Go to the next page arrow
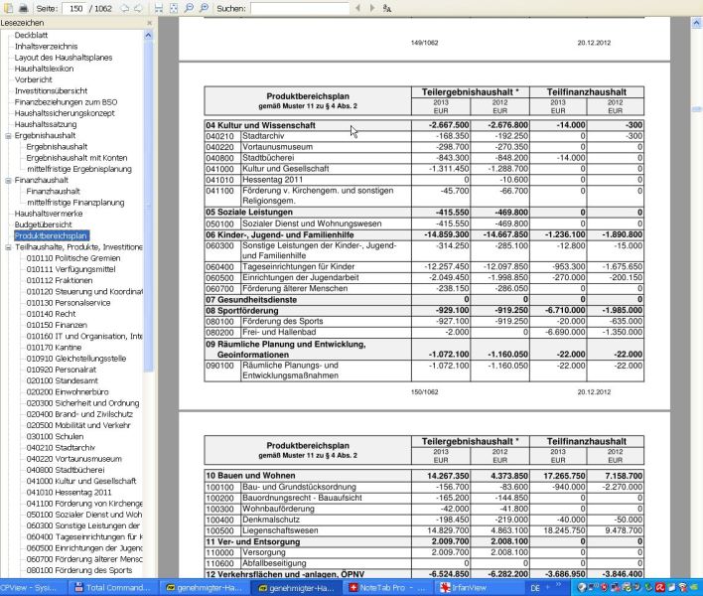 click(138, 8)
